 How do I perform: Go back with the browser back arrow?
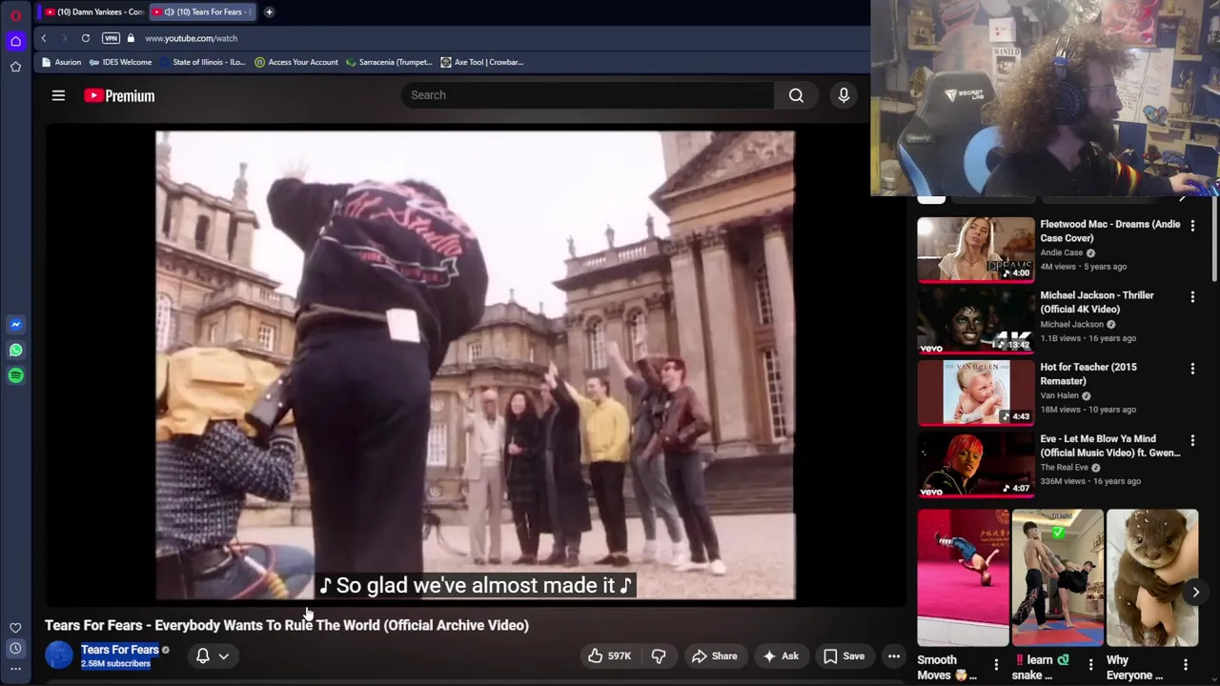click(x=44, y=38)
